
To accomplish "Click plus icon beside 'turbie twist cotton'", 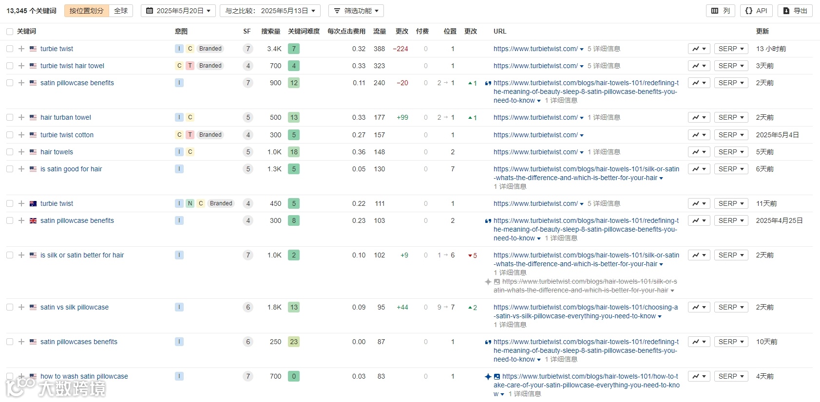I will [x=21, y=135].
